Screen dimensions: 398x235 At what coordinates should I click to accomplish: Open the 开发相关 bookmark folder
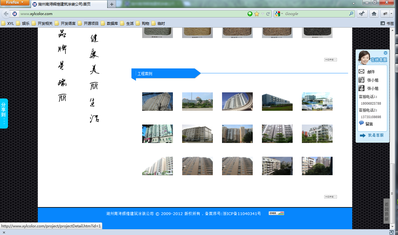click(42, 23)
